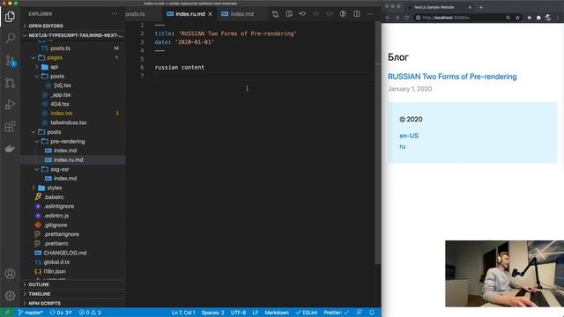Open Source Control view with badge
Screen dimensions: 564x317
click(x=10, y=61)
